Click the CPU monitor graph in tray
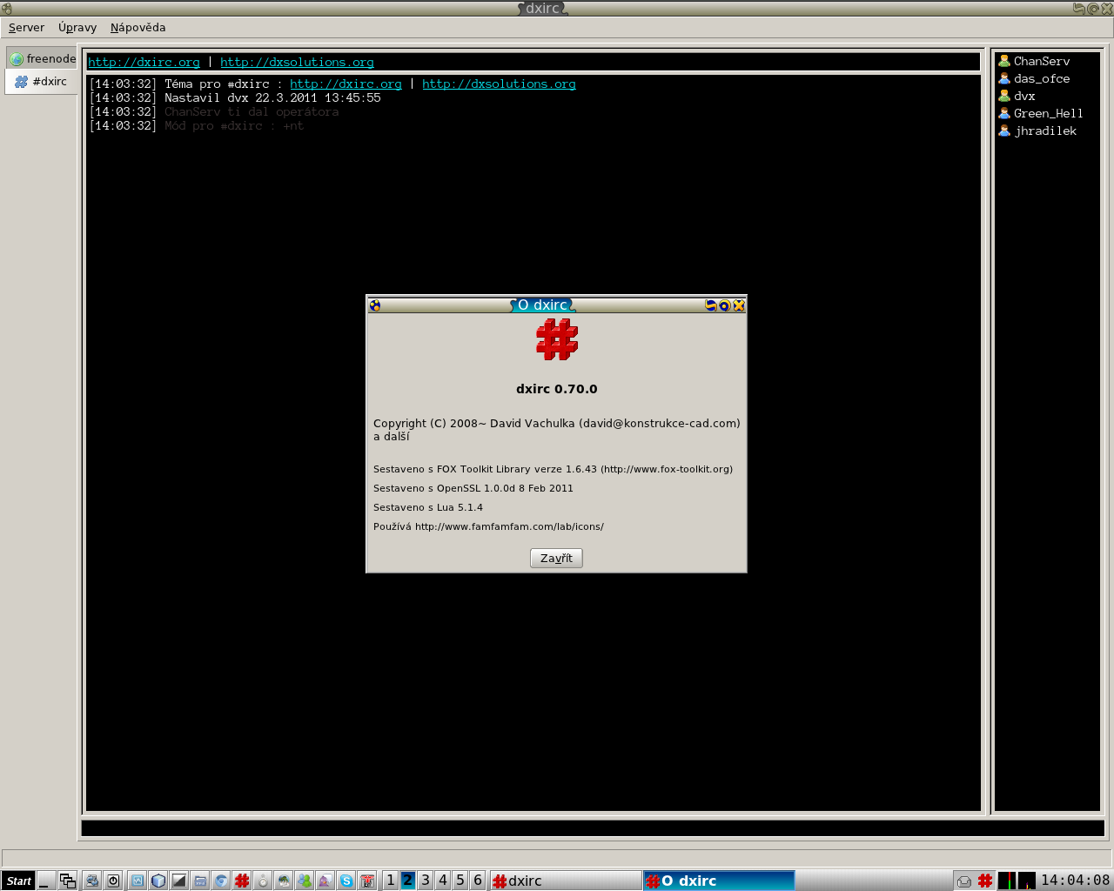Image resolution: width=1114 pixels, height=891 pixels. pyautogui.click(x=1006, y=881)
